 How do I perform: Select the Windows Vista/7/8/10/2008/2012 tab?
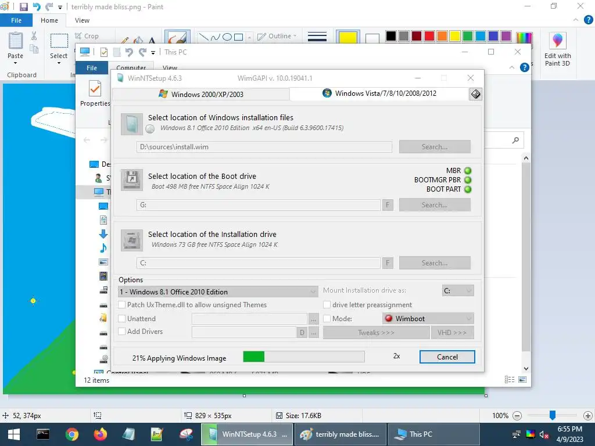(379, 93)
